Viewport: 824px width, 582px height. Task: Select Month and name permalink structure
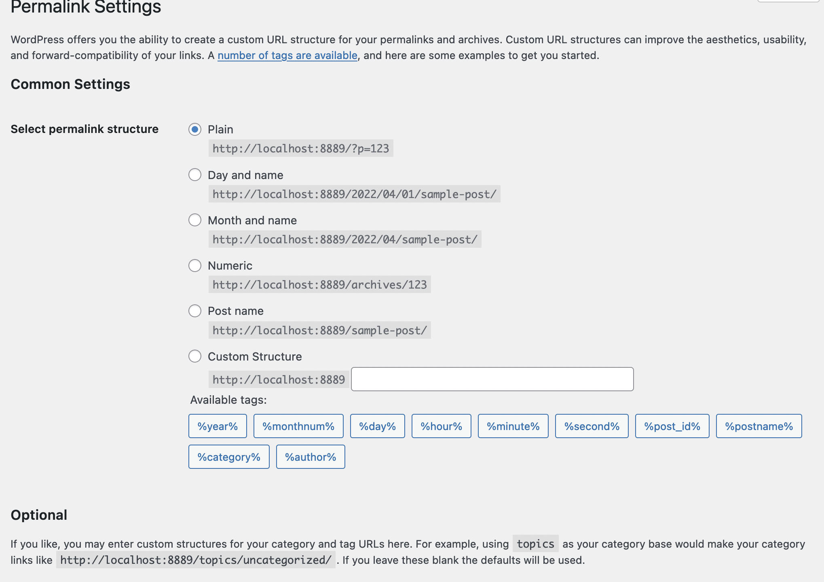coord(195,220)
